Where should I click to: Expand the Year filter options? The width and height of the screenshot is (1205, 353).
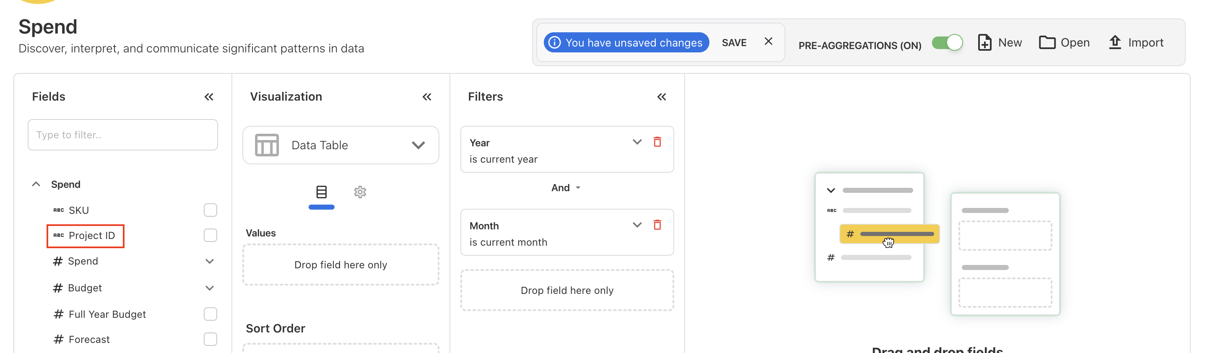click(x=636, y=142)
